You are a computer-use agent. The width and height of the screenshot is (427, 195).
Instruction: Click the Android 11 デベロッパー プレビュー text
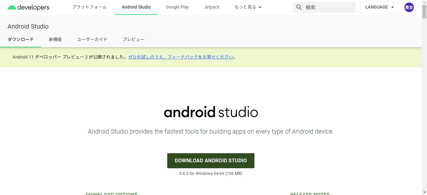[x=70, y=57]
